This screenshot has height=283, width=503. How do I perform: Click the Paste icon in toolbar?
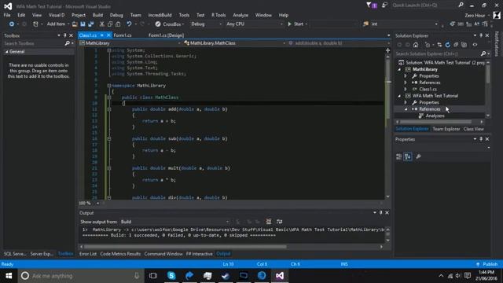[118, 24]
